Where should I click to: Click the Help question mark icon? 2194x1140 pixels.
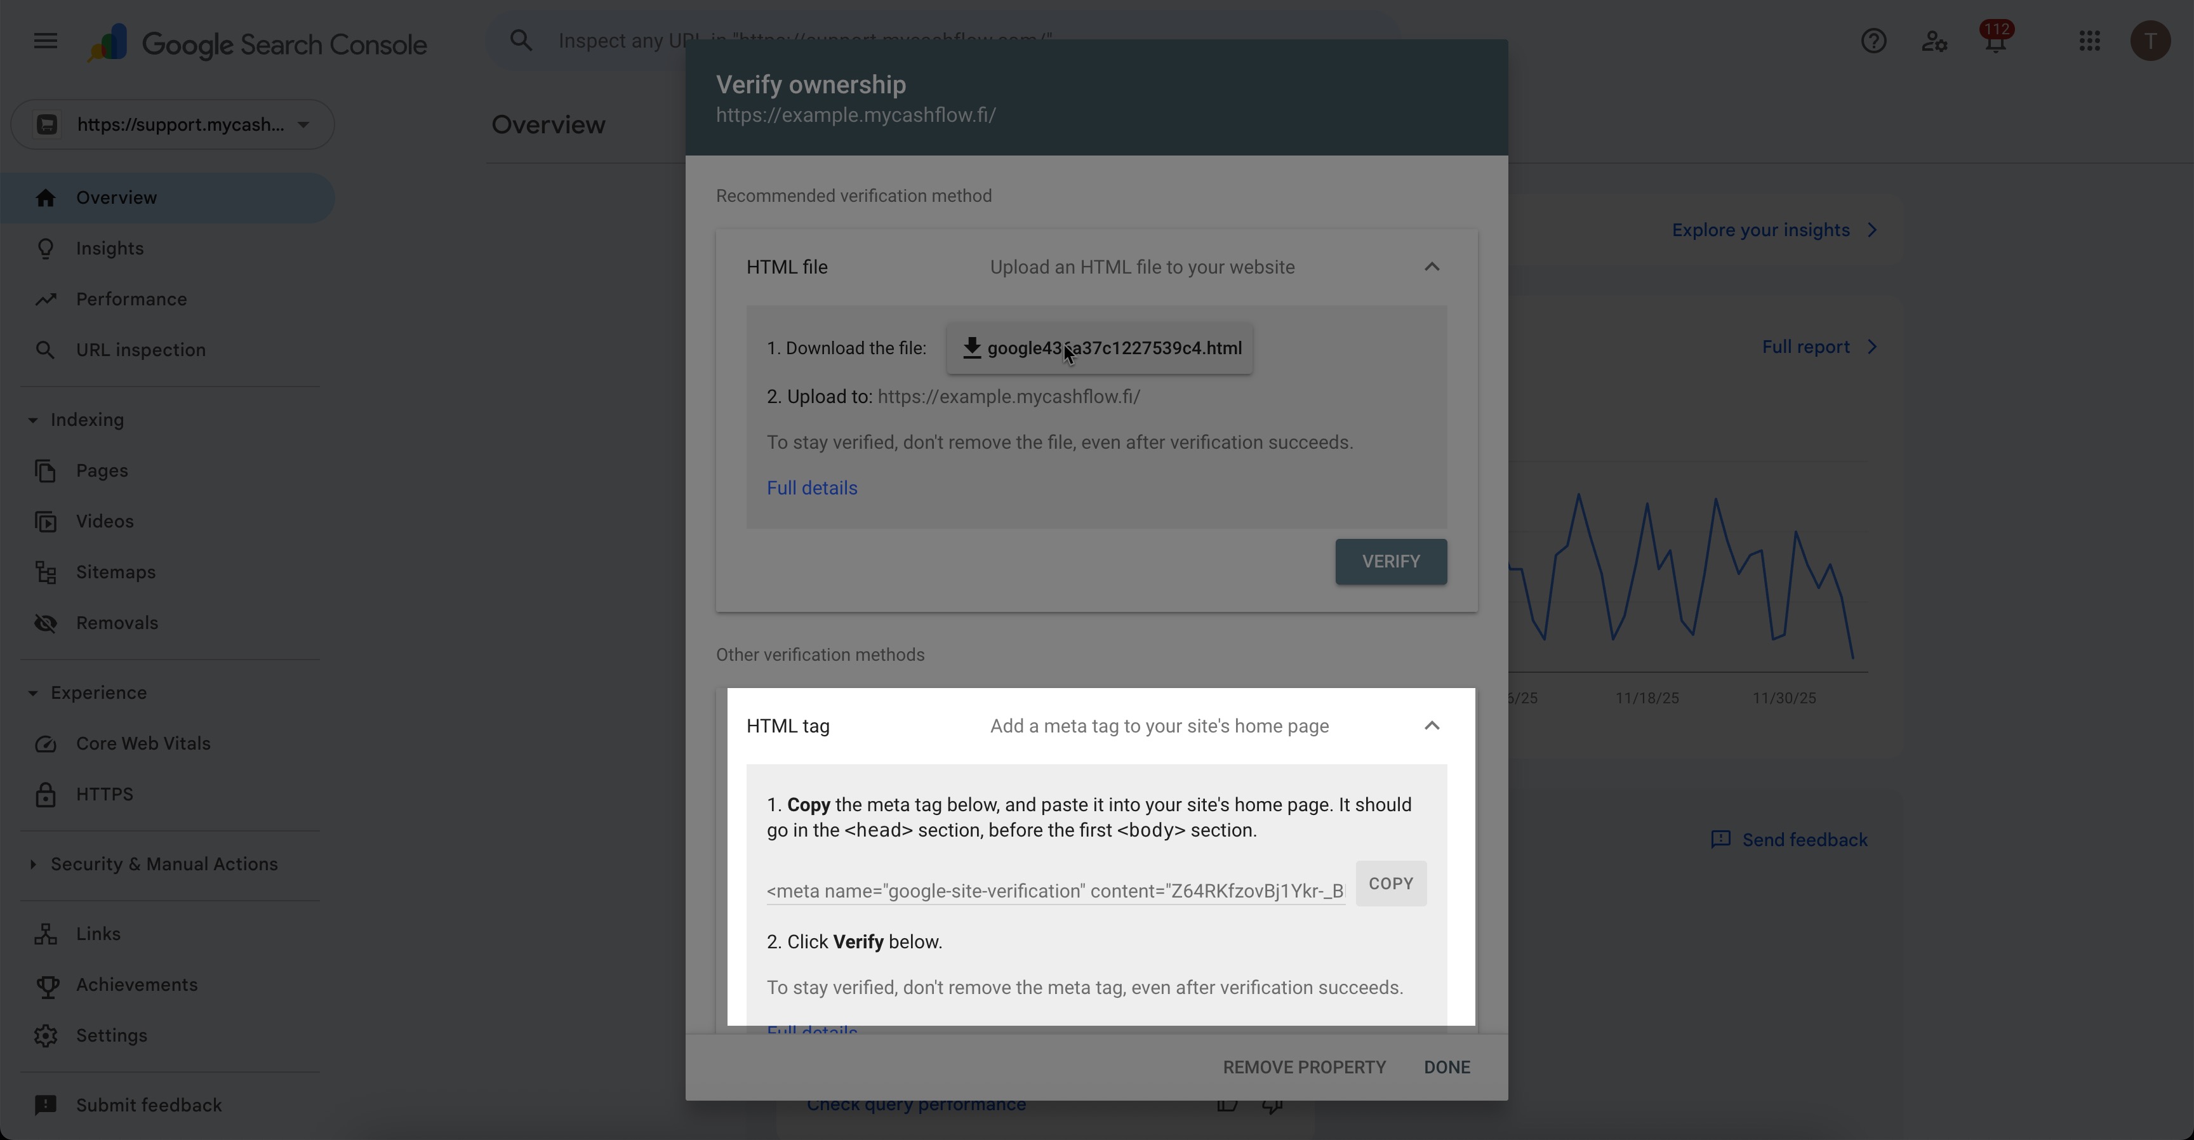[x=1873, y=41]
